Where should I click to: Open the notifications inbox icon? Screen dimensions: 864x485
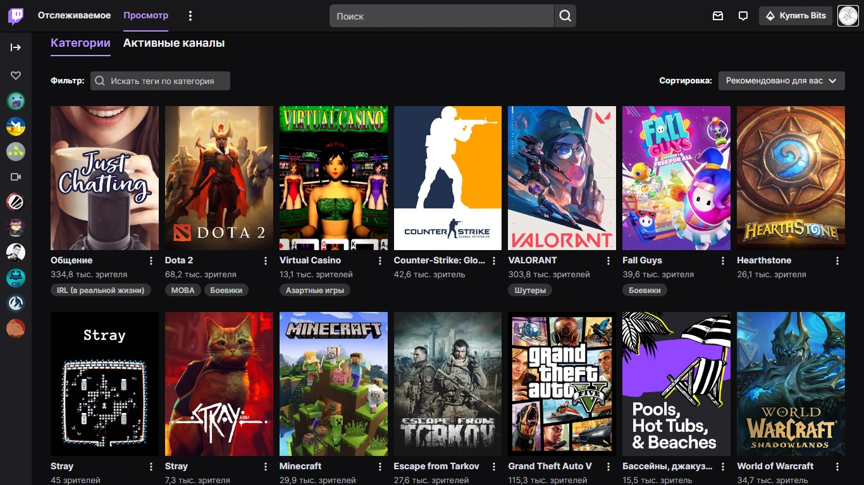click(718, 16)
